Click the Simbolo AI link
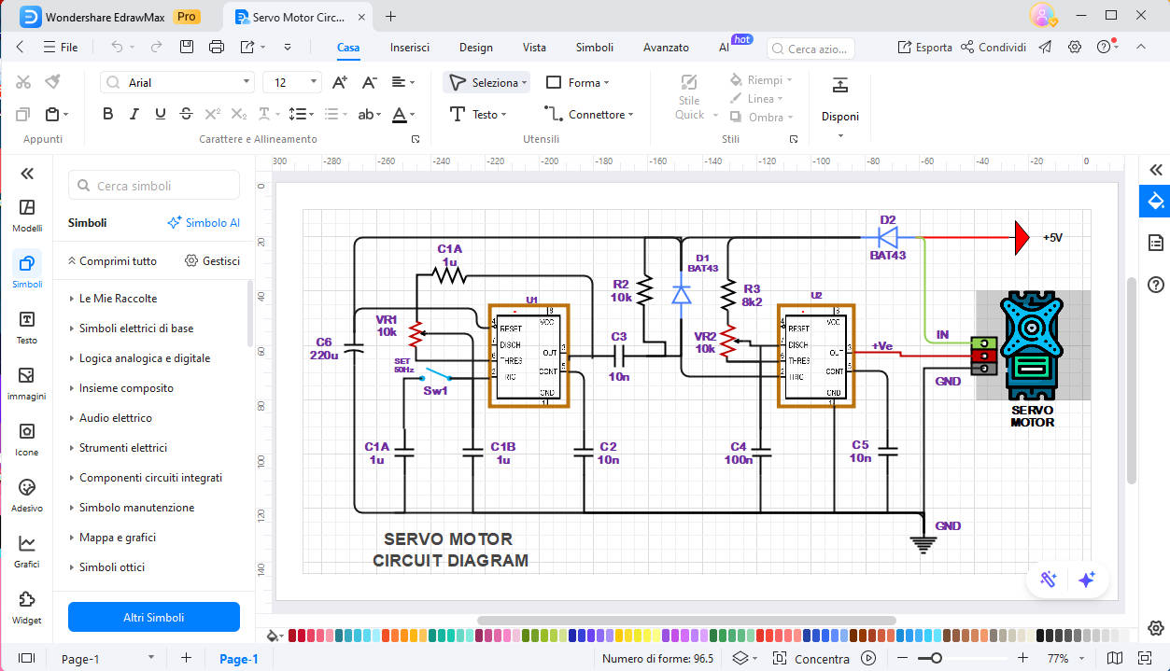 click(x=204, y=223)
